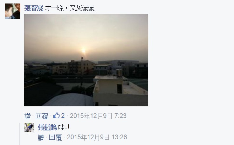
Task: Click the name 張晉宸
Action: click(34, 8)
